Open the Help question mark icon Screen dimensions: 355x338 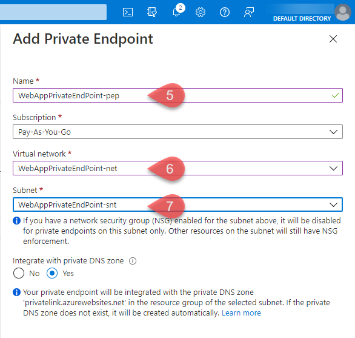pos(225,12)
